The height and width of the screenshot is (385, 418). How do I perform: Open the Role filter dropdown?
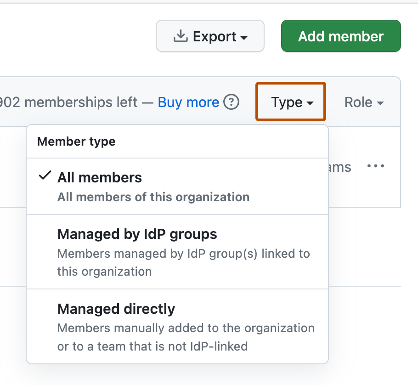pos(364,102)
